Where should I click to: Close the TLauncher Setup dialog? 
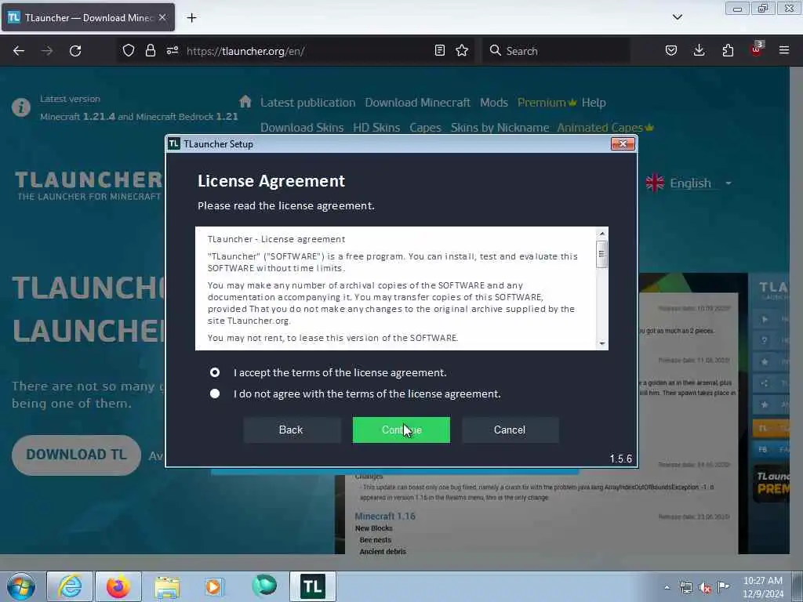tap(623, 144)
